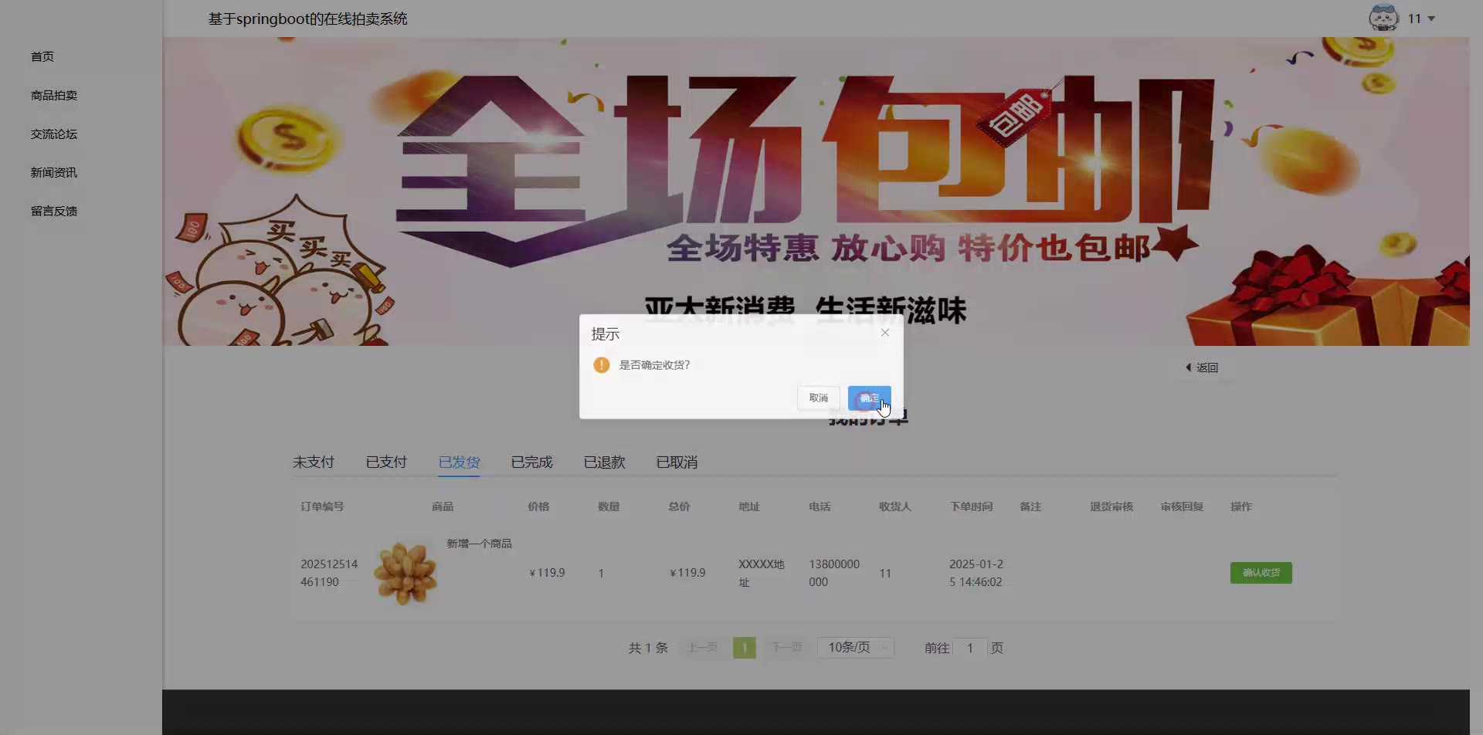The width and height of the screenshot is (1483, 735).
Task: Click the 审核回复 column header
Action: pos(1182,507)
